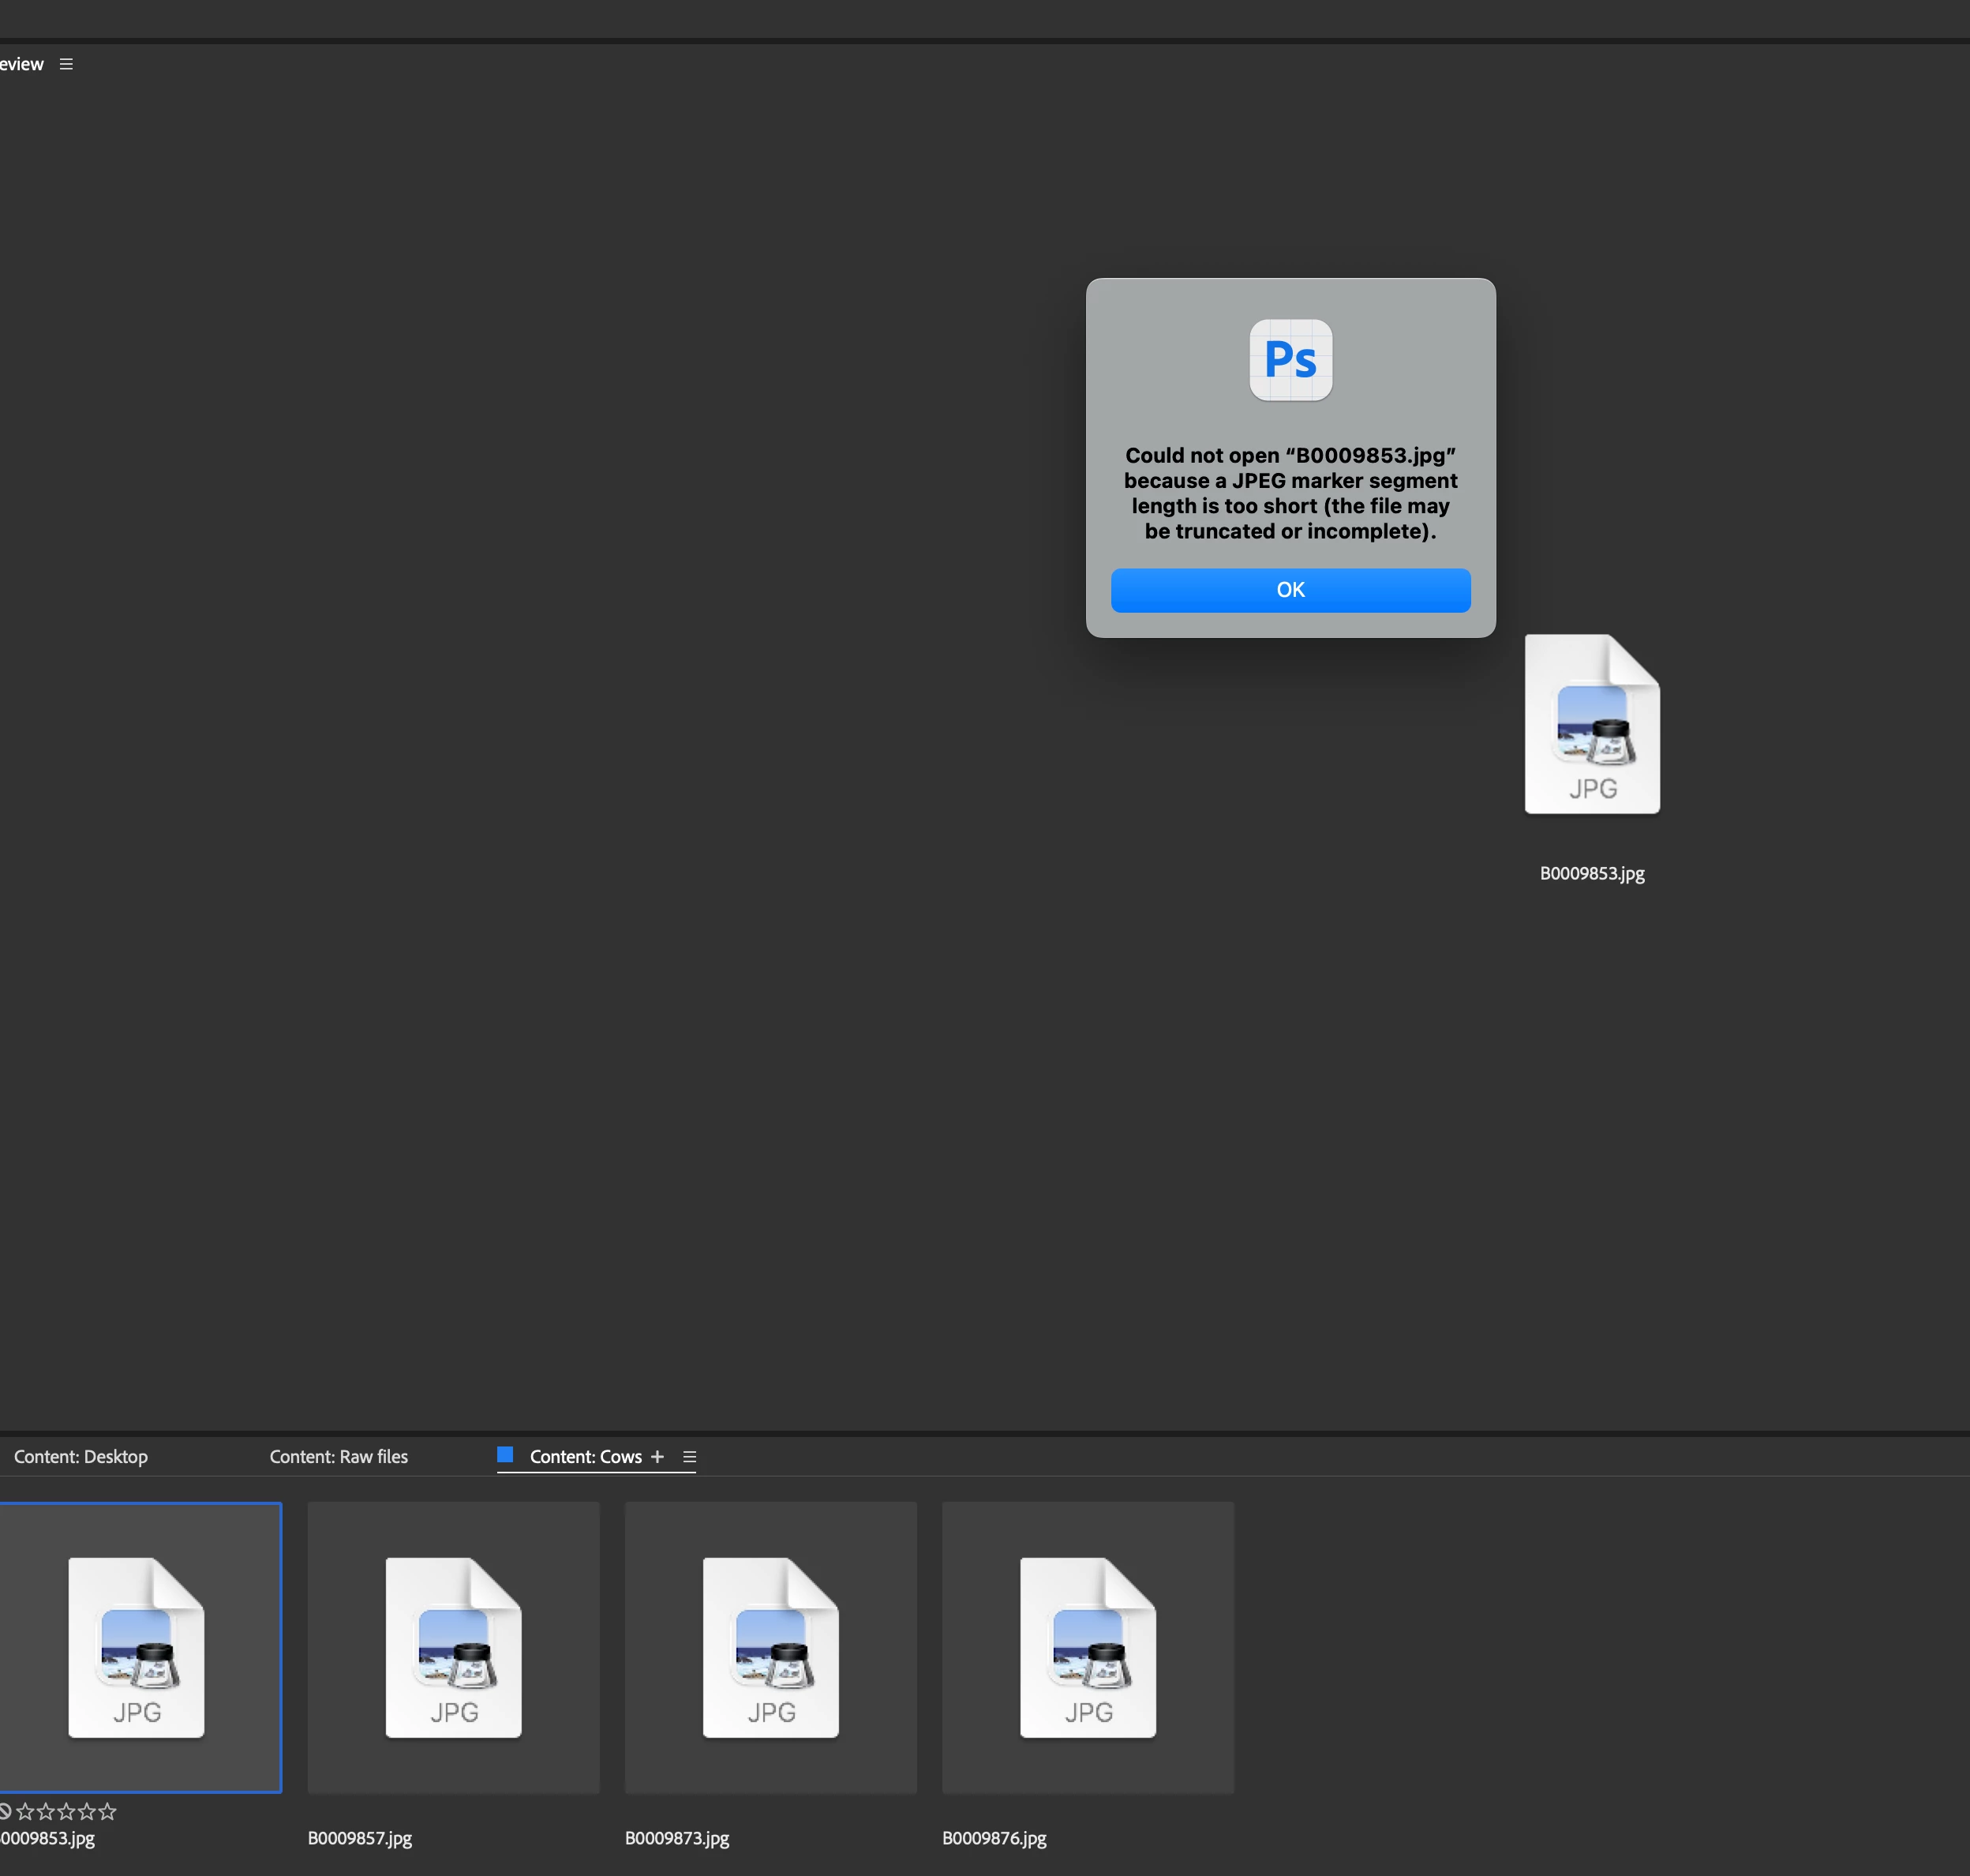The width and height of the screenshot is (1970, 1876).
Task: Open Content: Cows panel options menu
Action: pyautogui.click(x=689, y=1457)
